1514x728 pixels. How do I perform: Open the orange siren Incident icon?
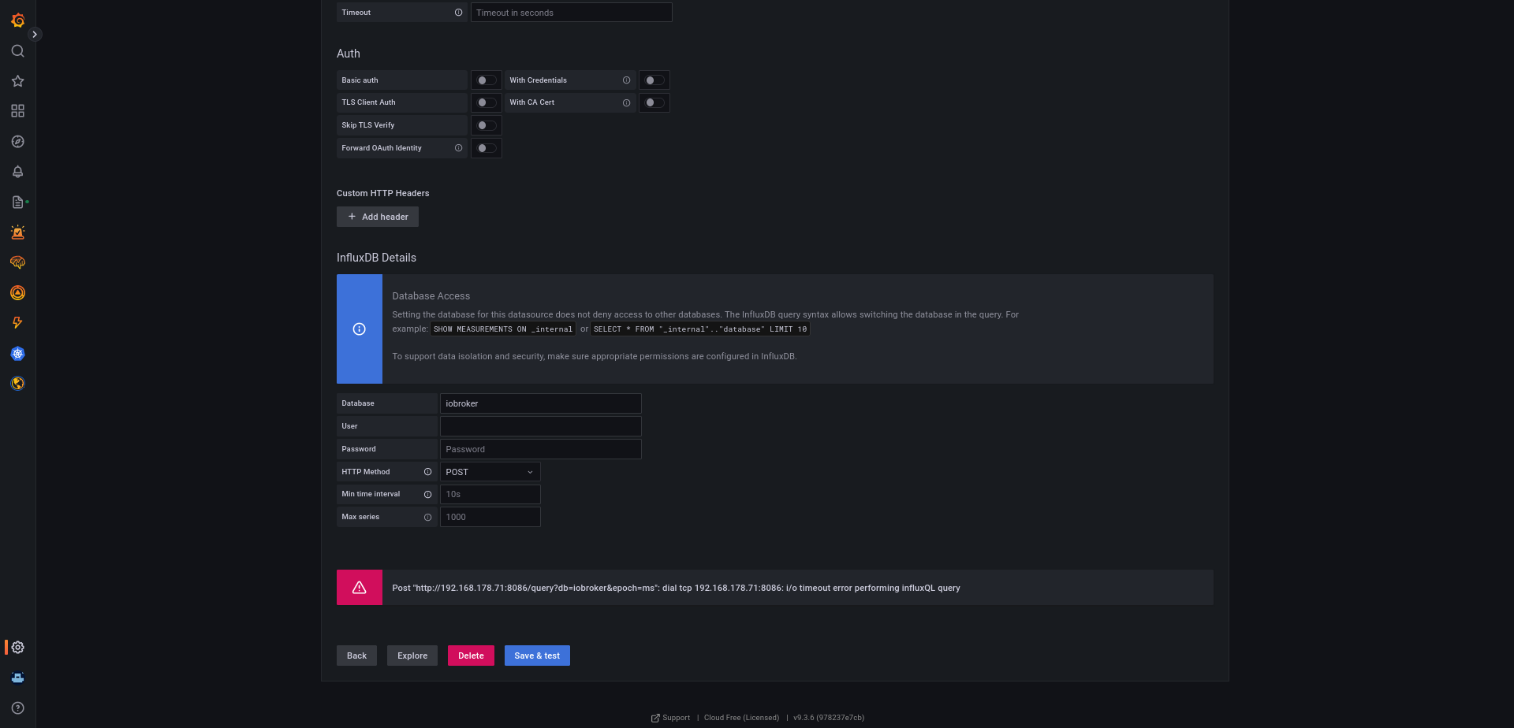pos(17,232)
